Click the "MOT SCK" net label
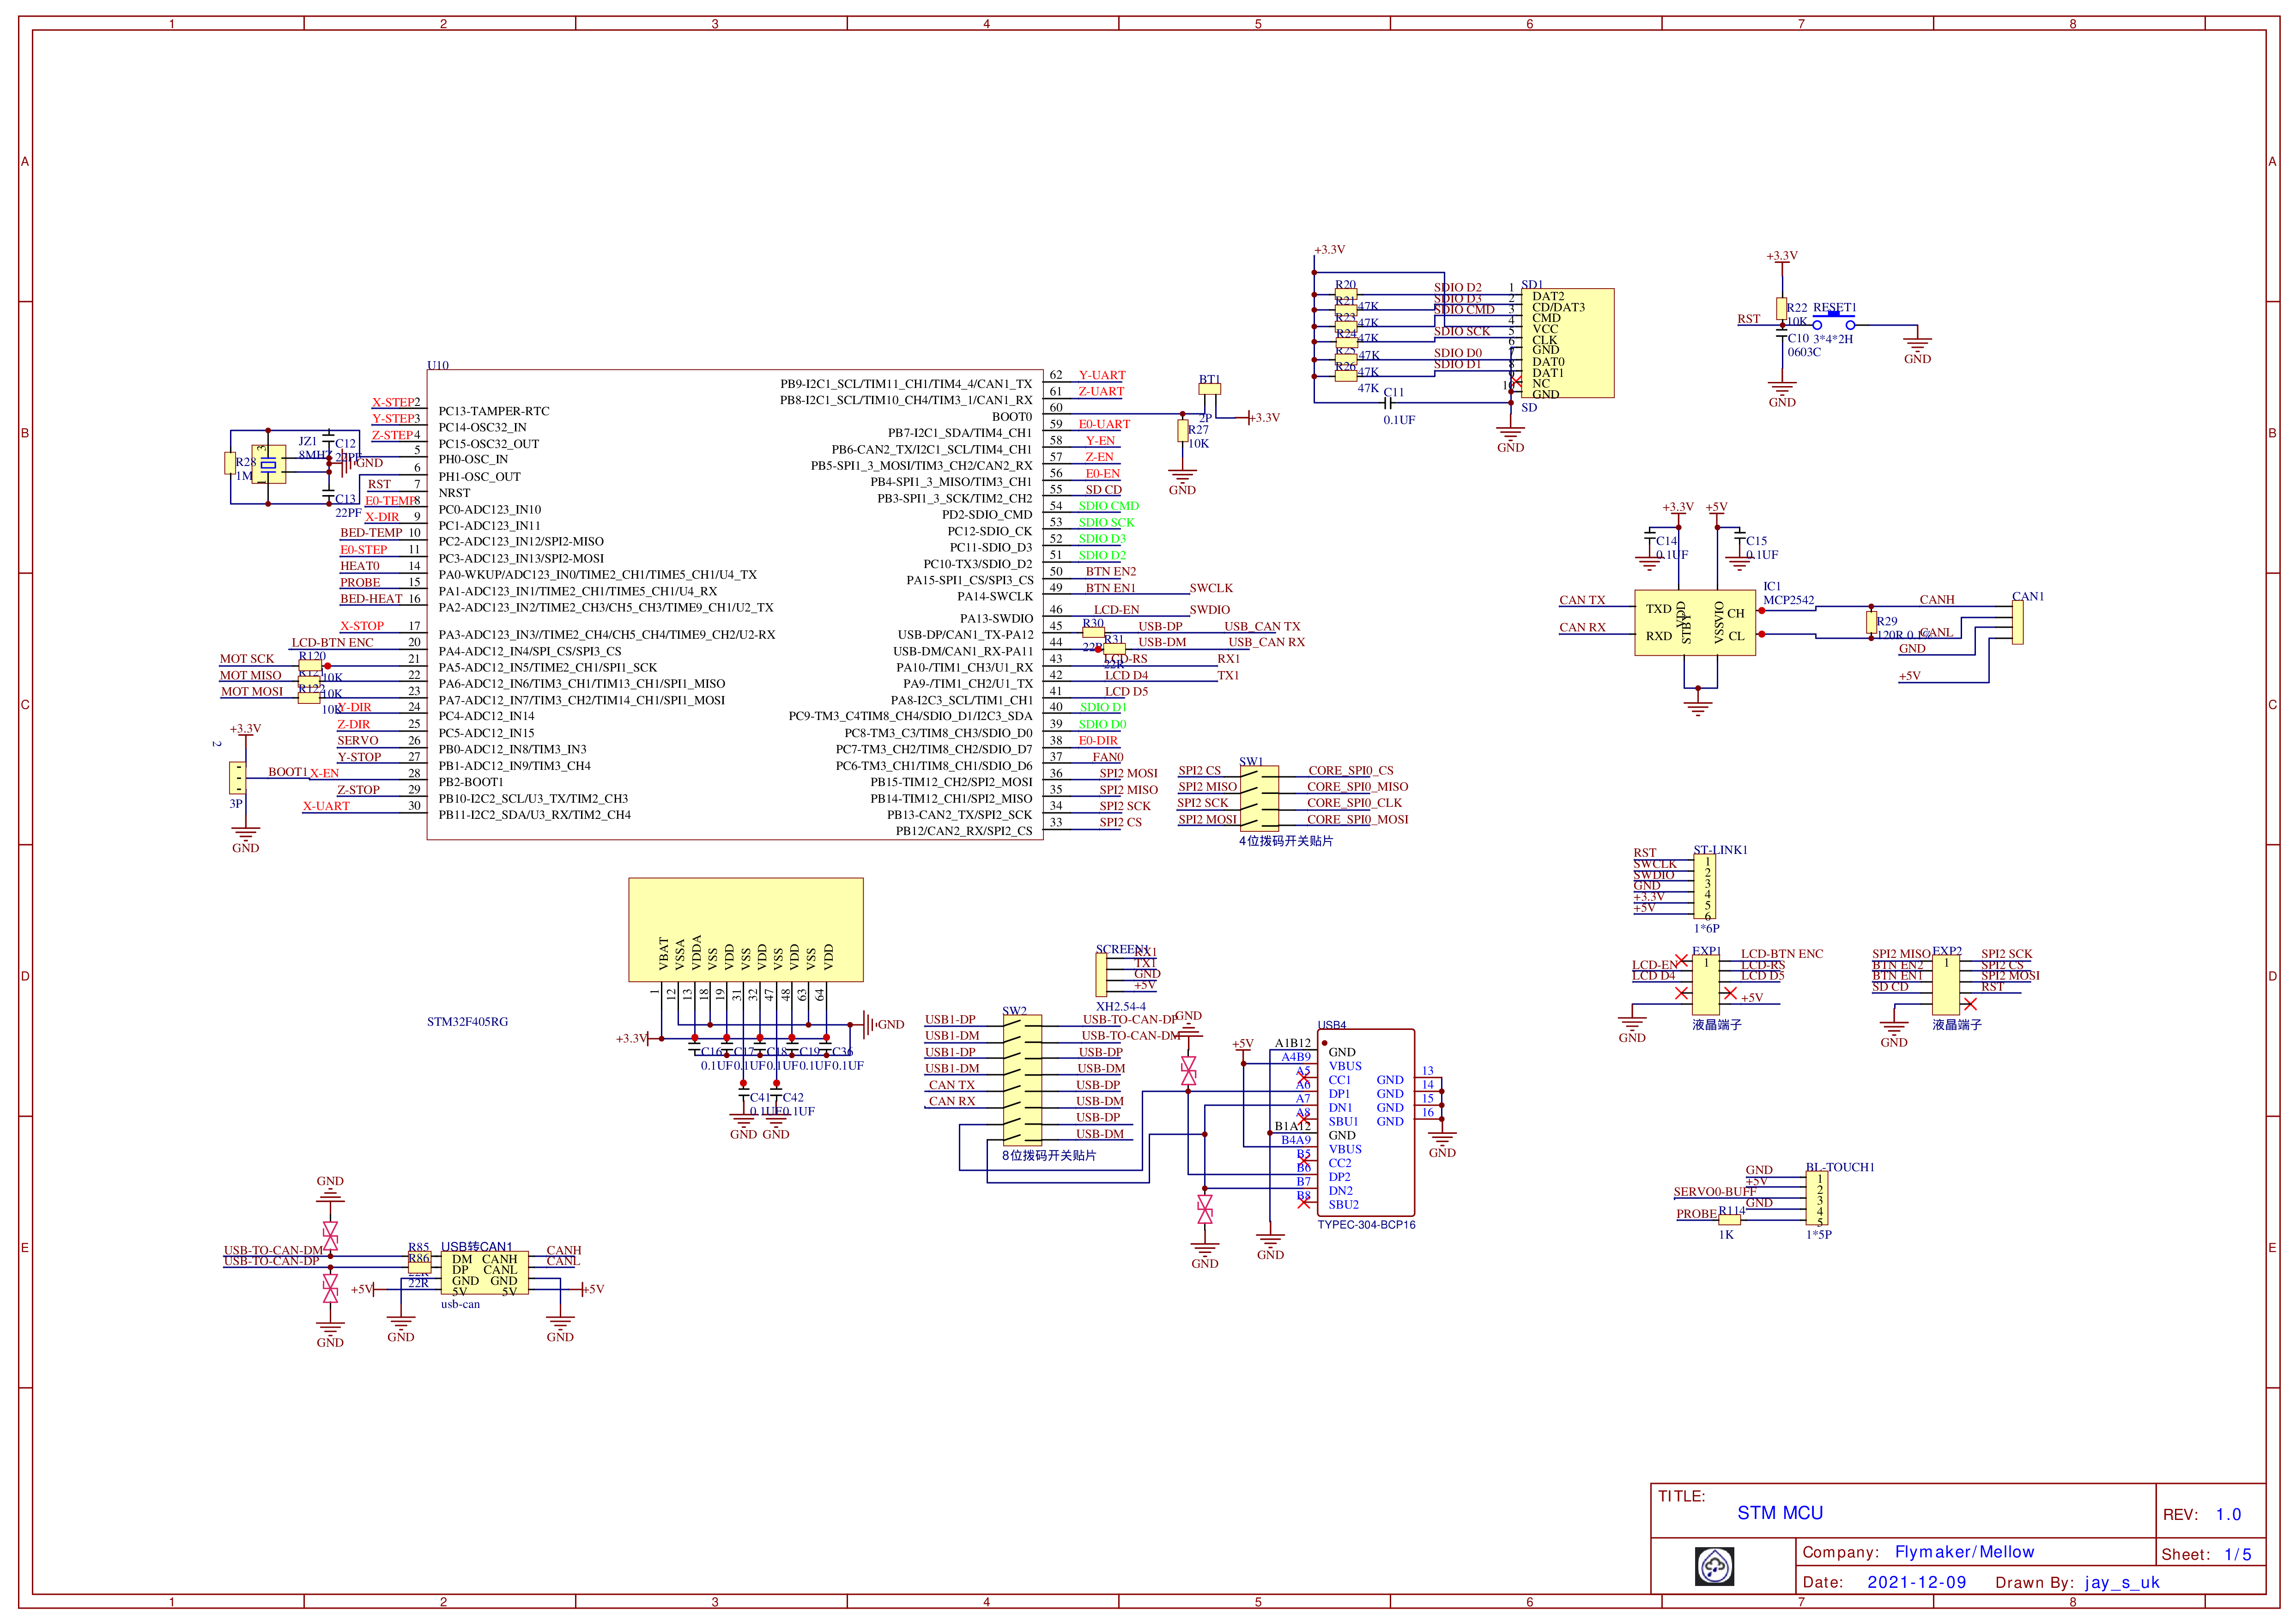This screenshot has width=2296, height=1622. [x=247, y=659]
